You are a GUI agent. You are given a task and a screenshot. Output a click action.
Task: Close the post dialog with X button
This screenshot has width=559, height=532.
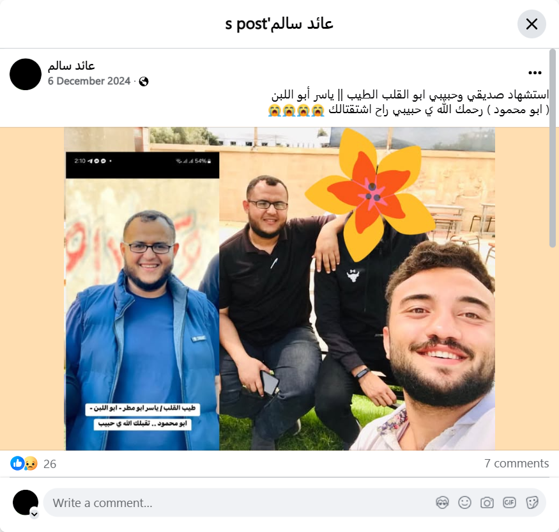pyautogui.click(x=532, y=24)
